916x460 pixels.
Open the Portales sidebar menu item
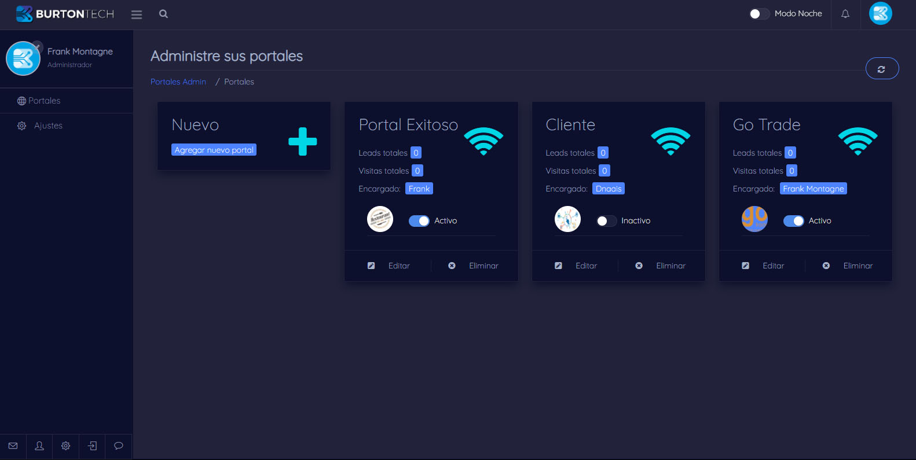(x=44, y=101)
